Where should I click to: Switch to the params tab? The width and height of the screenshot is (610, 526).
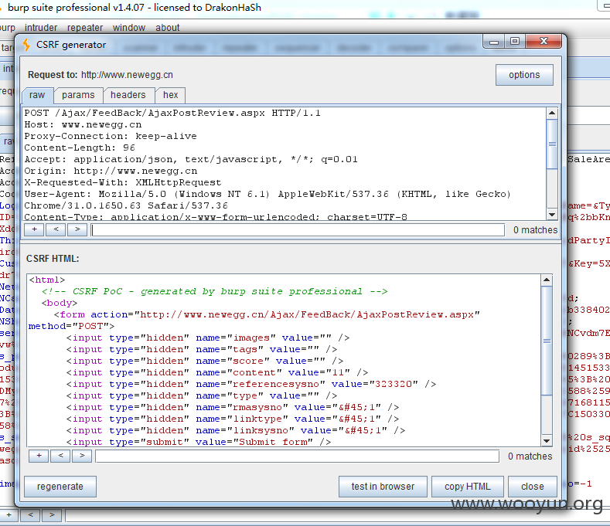click(78, 95)
